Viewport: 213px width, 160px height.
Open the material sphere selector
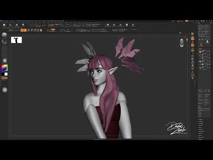tap(4, 60)
